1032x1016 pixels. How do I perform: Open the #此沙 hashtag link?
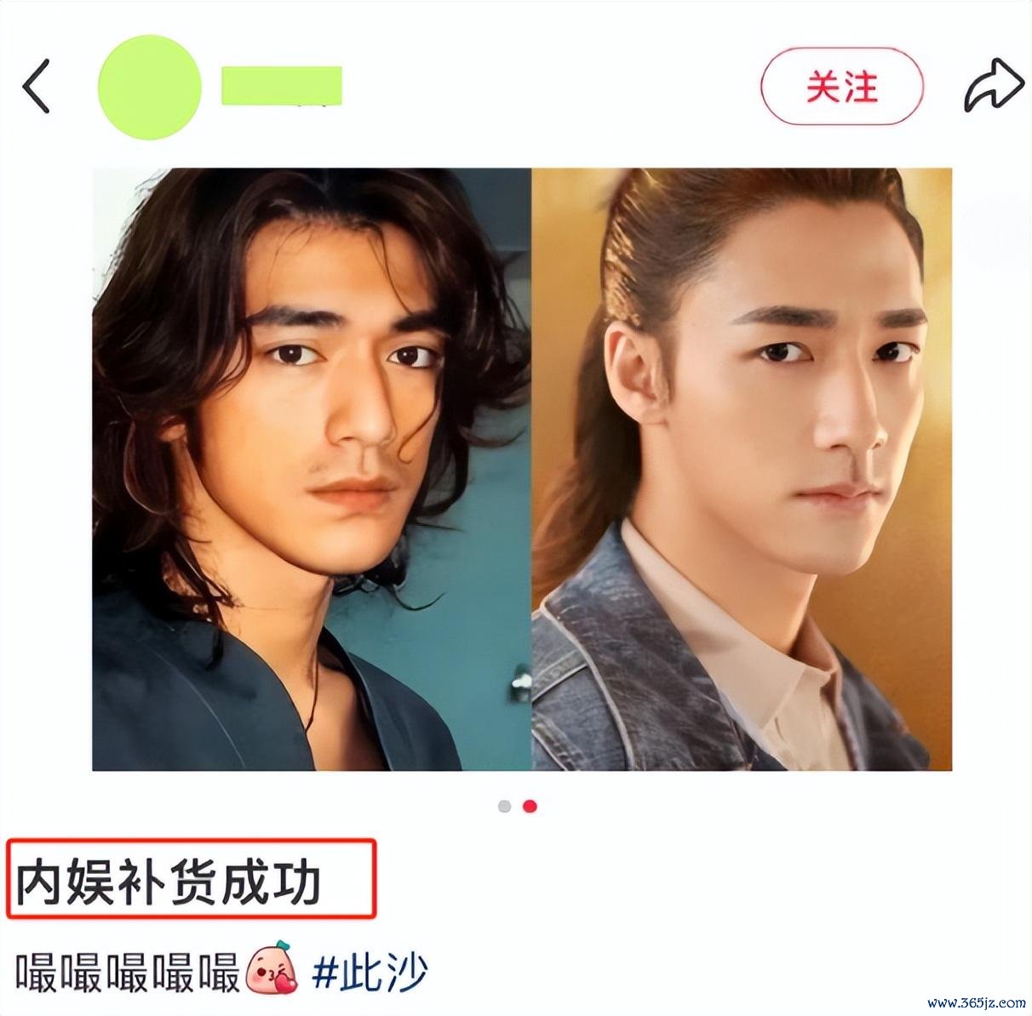coord(370,973)
